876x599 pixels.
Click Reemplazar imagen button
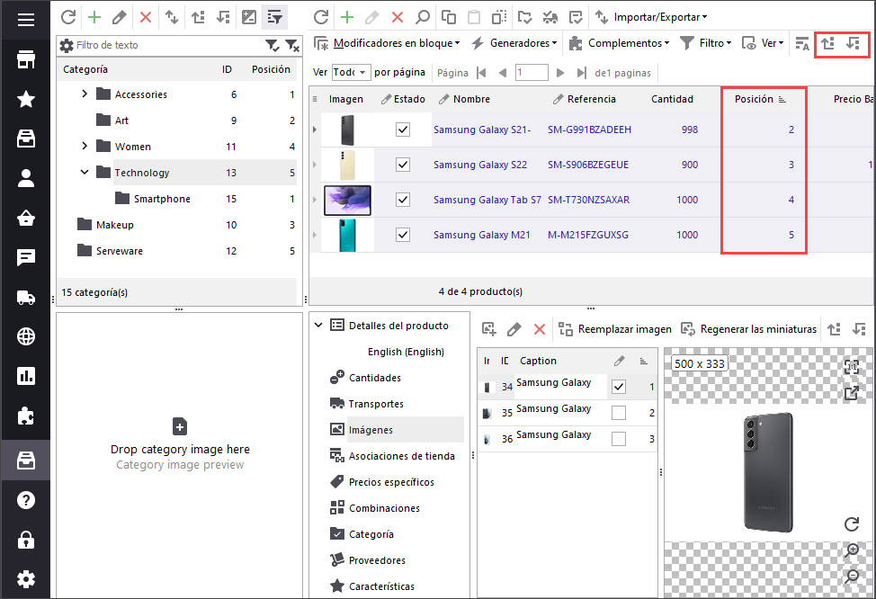click(x=615, y=329)
